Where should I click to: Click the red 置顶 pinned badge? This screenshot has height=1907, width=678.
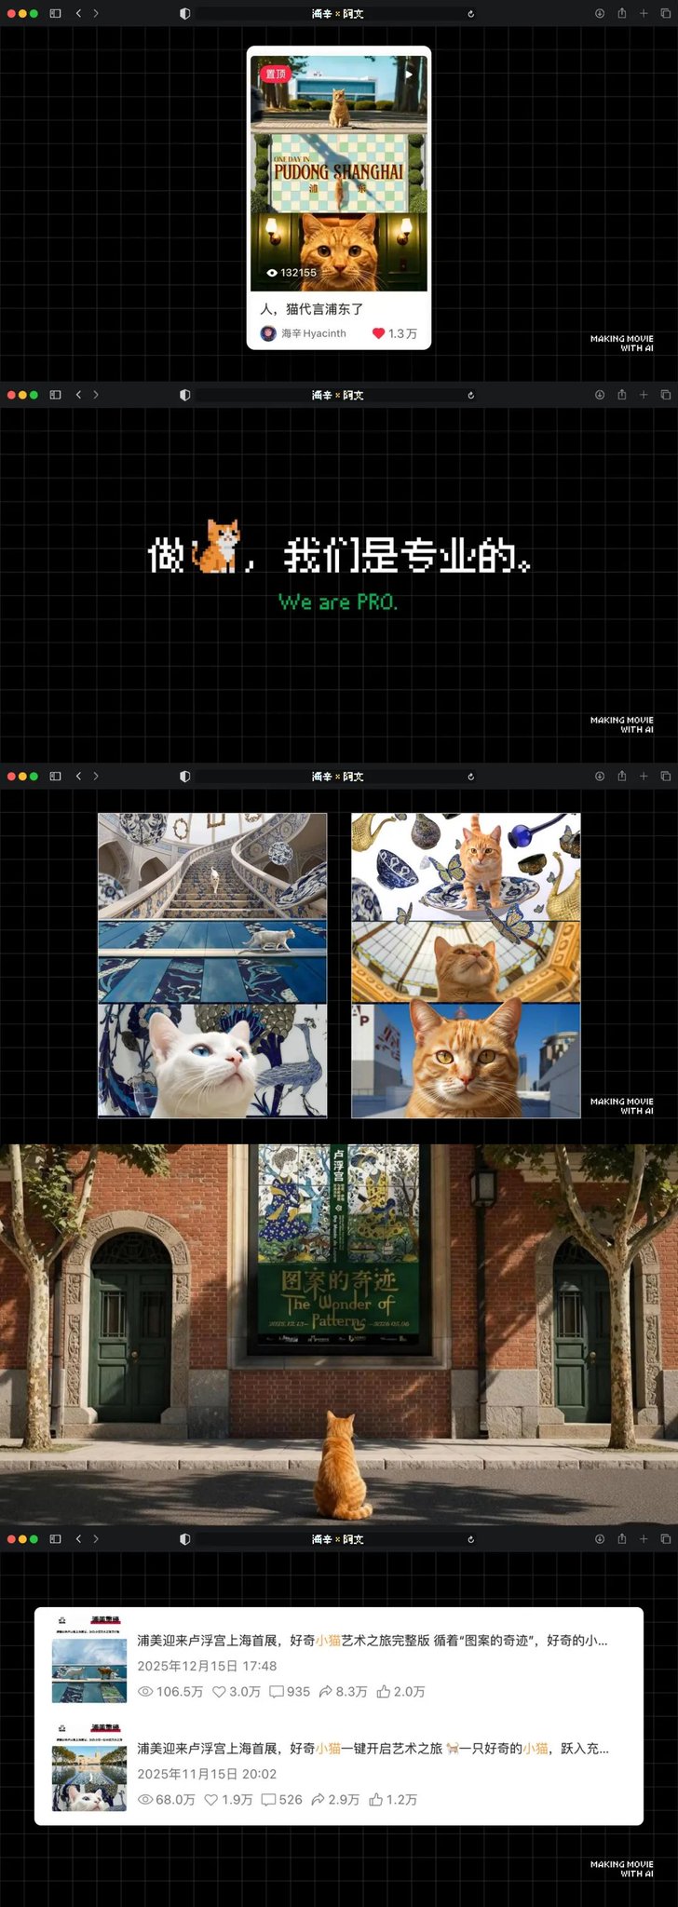coord(275,74)
